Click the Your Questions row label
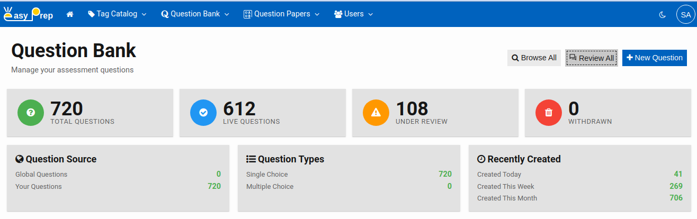Image resolution: width=697 pixels, height=219 pixels. (39, 186)
